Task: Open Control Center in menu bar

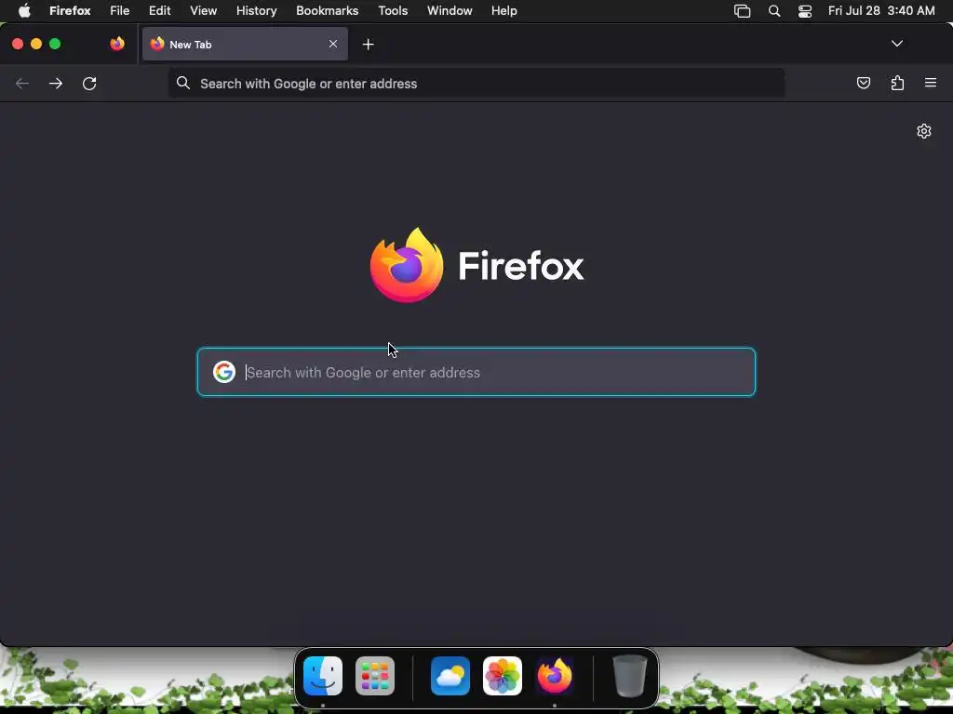Action: pos(805,11)
